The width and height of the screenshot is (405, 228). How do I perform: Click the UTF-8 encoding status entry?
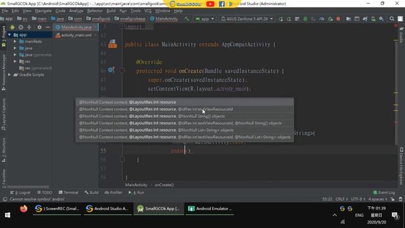(358, 199)
